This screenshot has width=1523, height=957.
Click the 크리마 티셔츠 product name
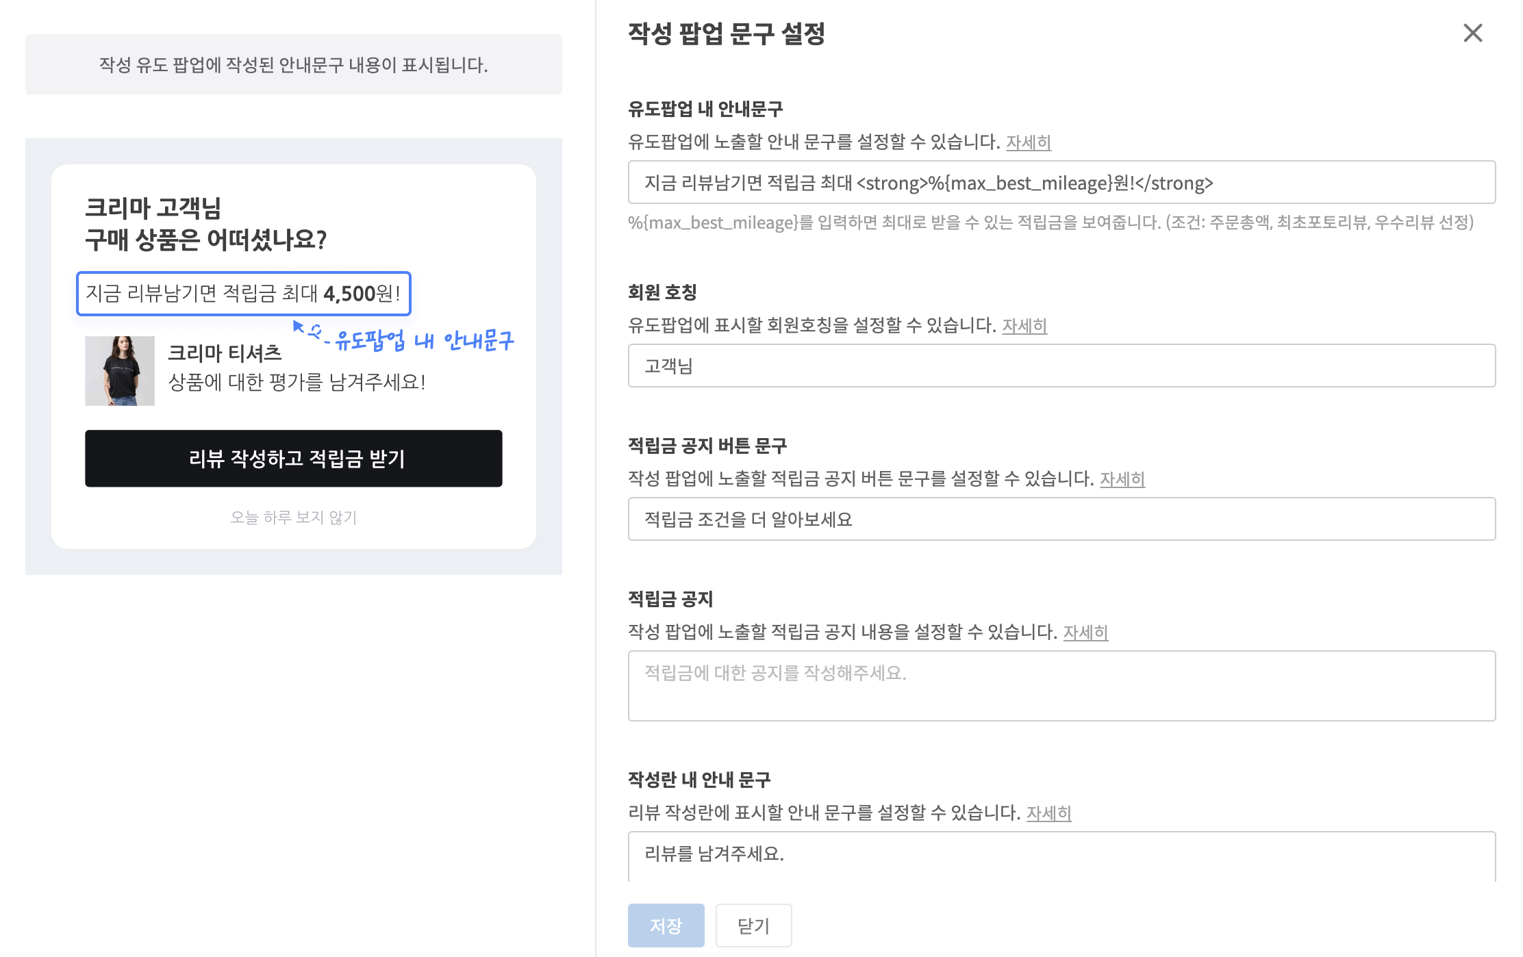pos(225,353)
